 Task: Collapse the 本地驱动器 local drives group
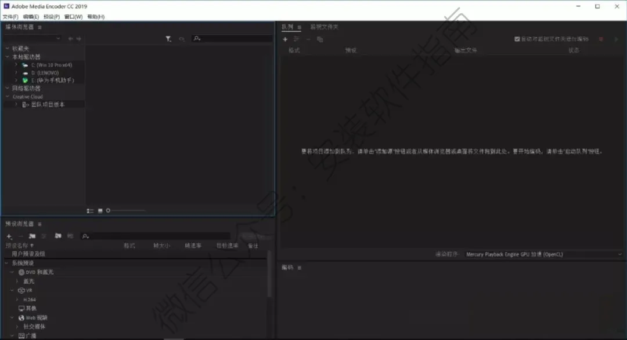7,57
